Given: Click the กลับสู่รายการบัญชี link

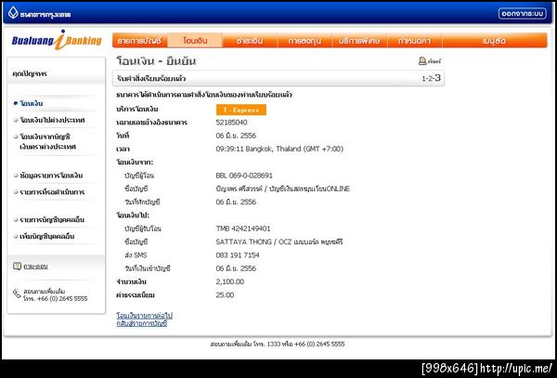Looking at the screenshot, I should coord(142,323).
